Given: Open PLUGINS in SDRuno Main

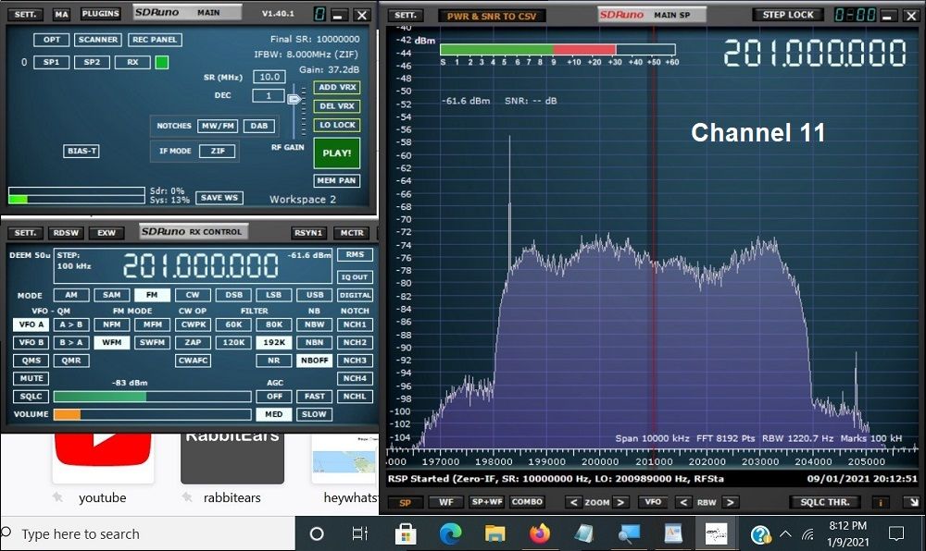Looking at the screenshot, I should pyautogui.click(x=101, y=14).
